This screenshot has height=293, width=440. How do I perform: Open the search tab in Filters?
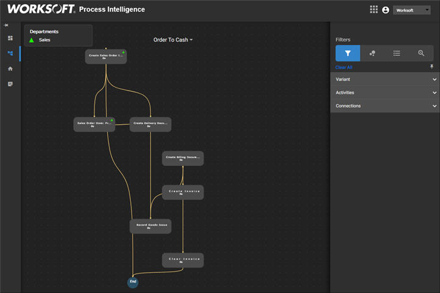pos(421,53)
